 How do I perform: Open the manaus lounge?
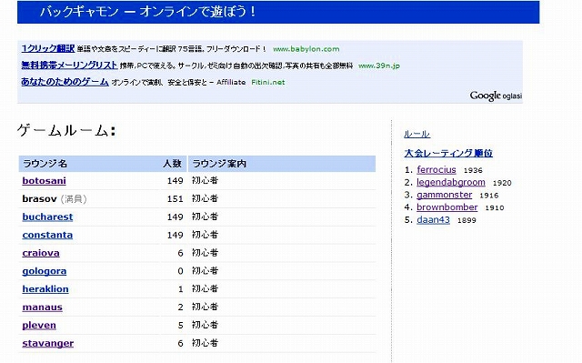pos(43,308)
